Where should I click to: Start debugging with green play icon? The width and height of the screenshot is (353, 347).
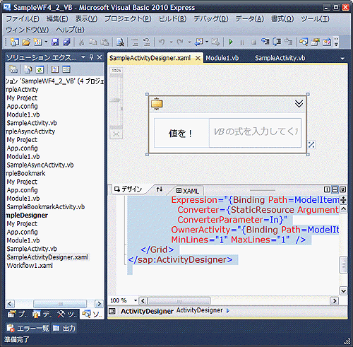click(x=231, y=42)
